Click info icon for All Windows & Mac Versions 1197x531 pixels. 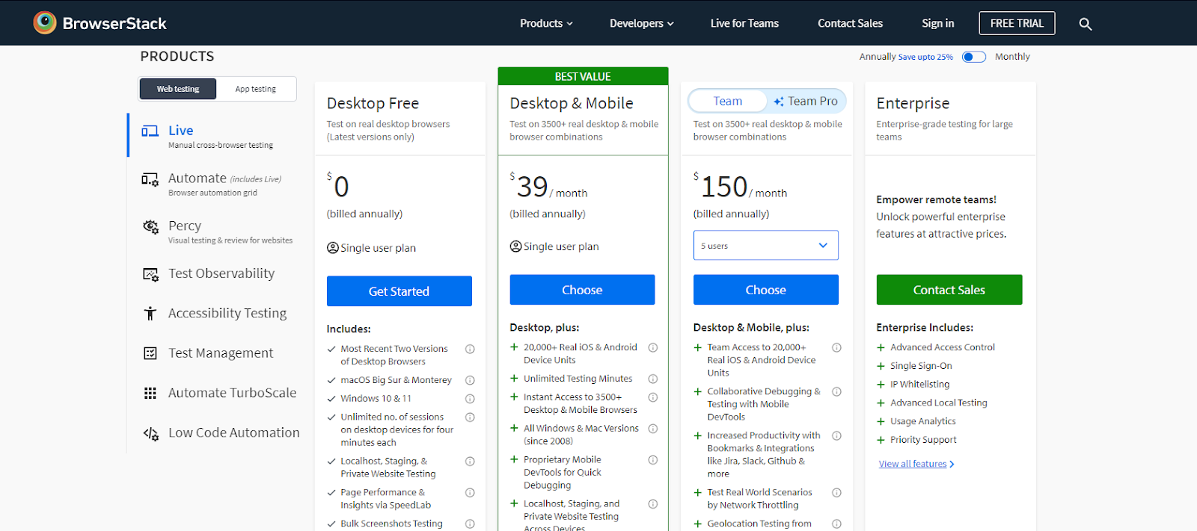[x=653, y=429]
